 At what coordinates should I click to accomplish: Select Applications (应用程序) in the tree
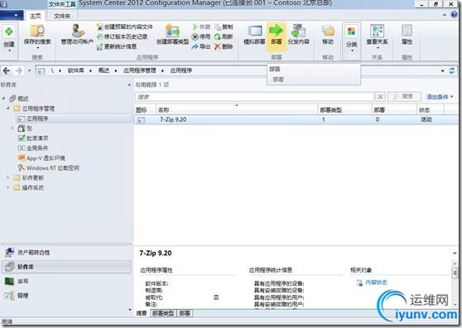click(x=36, y=118)
